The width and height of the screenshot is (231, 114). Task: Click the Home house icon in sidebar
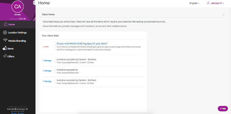pyautogui.click(x=5, y=24)
